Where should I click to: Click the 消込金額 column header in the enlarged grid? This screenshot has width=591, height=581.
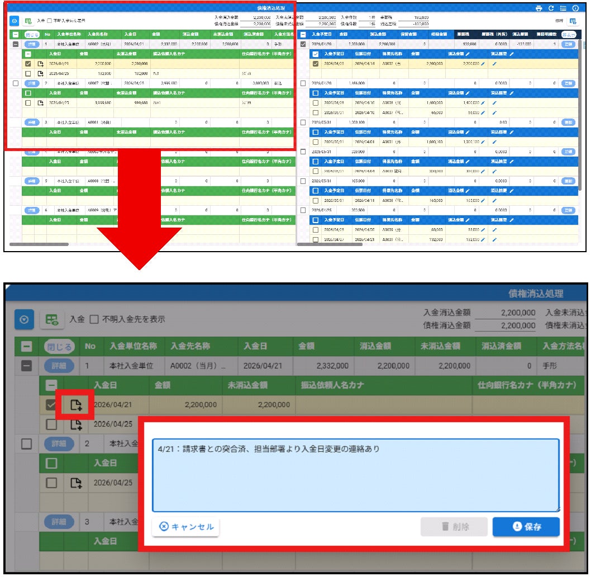pyautogui.click(x=375, y=346)
